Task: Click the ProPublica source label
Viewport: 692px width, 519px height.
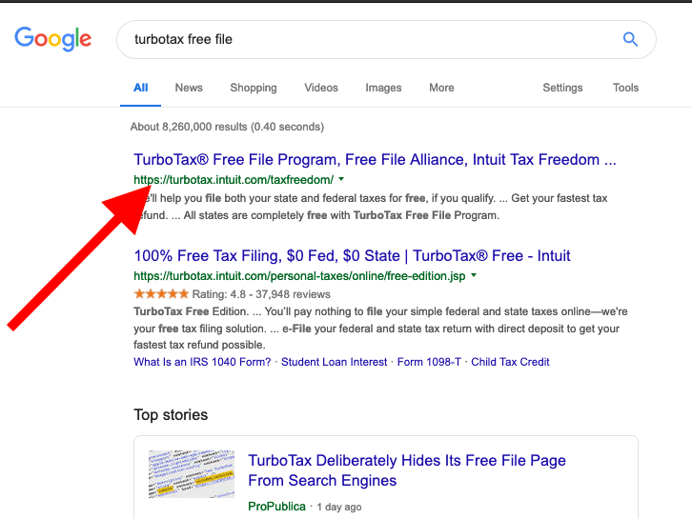Action: tap(276, 507)
